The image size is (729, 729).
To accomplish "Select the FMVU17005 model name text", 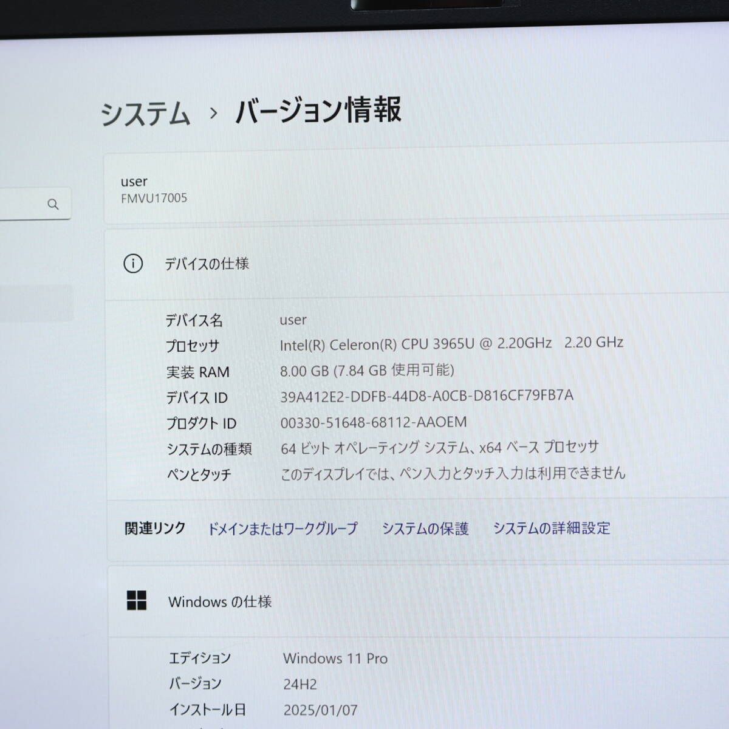I will [154, 198].
